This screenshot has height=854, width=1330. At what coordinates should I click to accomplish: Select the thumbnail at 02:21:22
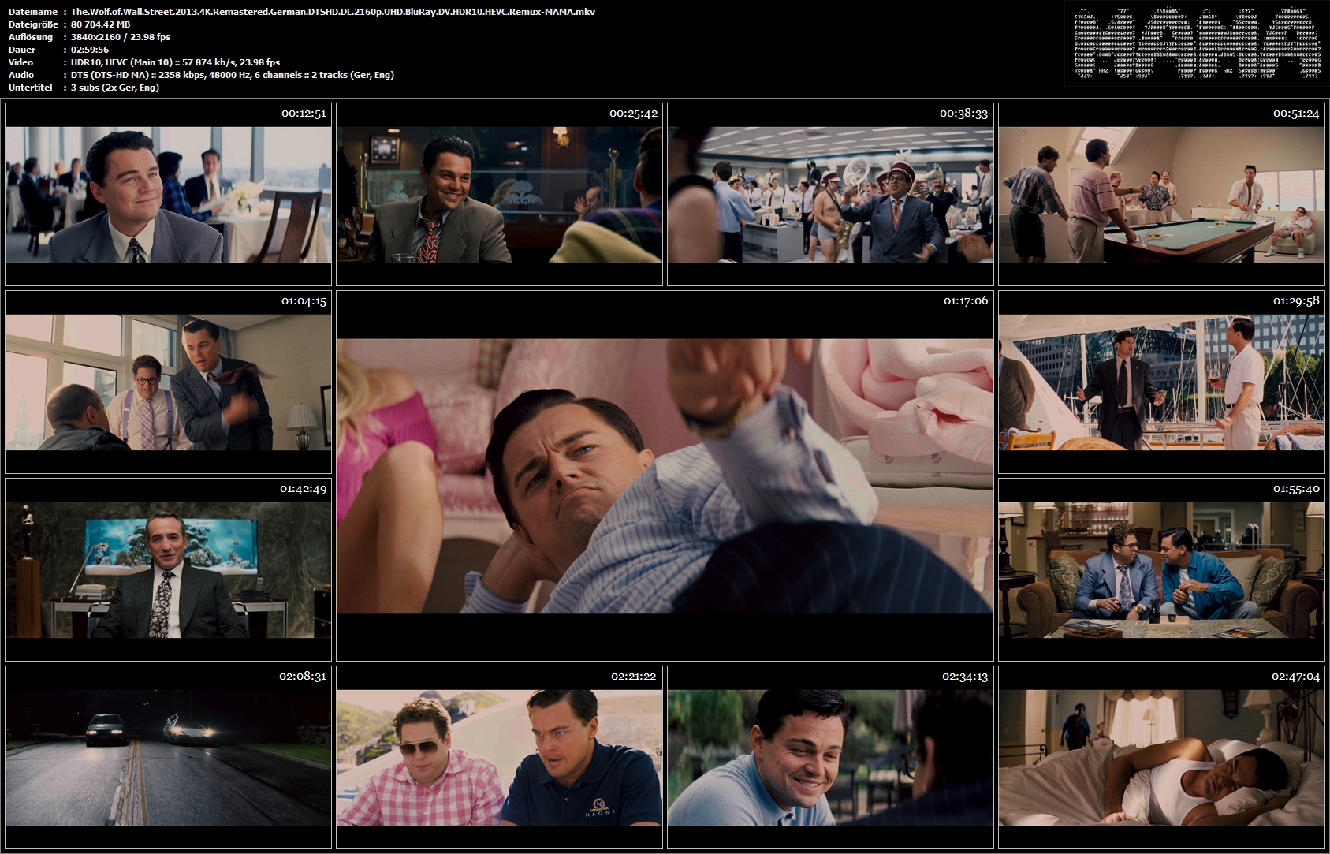[x=499, y=757]
